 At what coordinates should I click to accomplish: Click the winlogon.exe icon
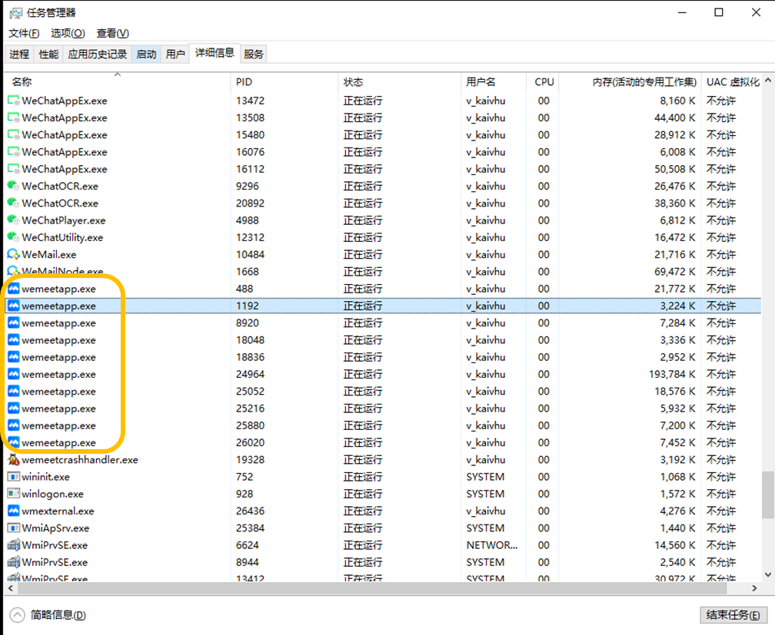14,494
